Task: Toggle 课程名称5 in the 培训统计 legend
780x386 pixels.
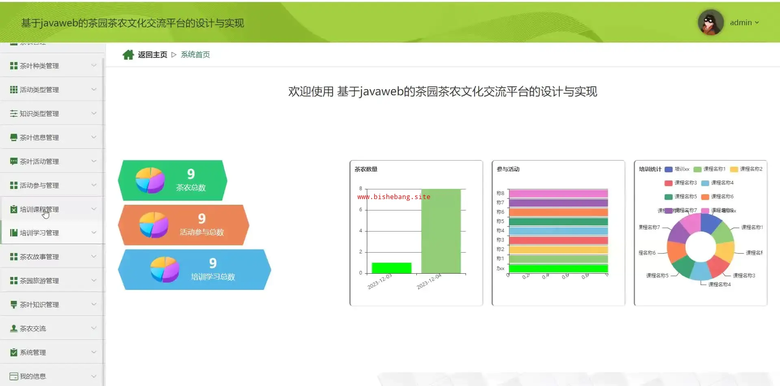Action: pos(680,197)
